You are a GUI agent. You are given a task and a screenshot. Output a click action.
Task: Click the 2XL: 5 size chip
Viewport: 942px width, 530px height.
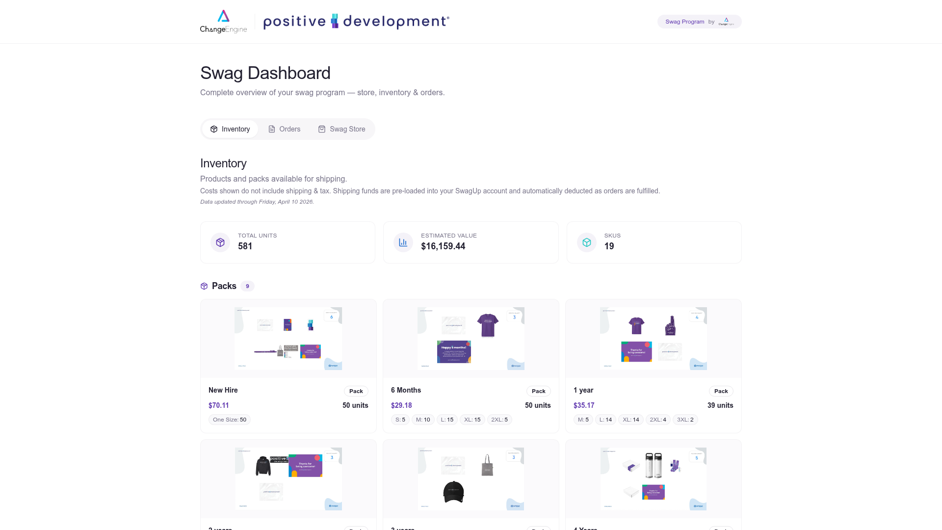pyautogui.click(x=499, y=420)
